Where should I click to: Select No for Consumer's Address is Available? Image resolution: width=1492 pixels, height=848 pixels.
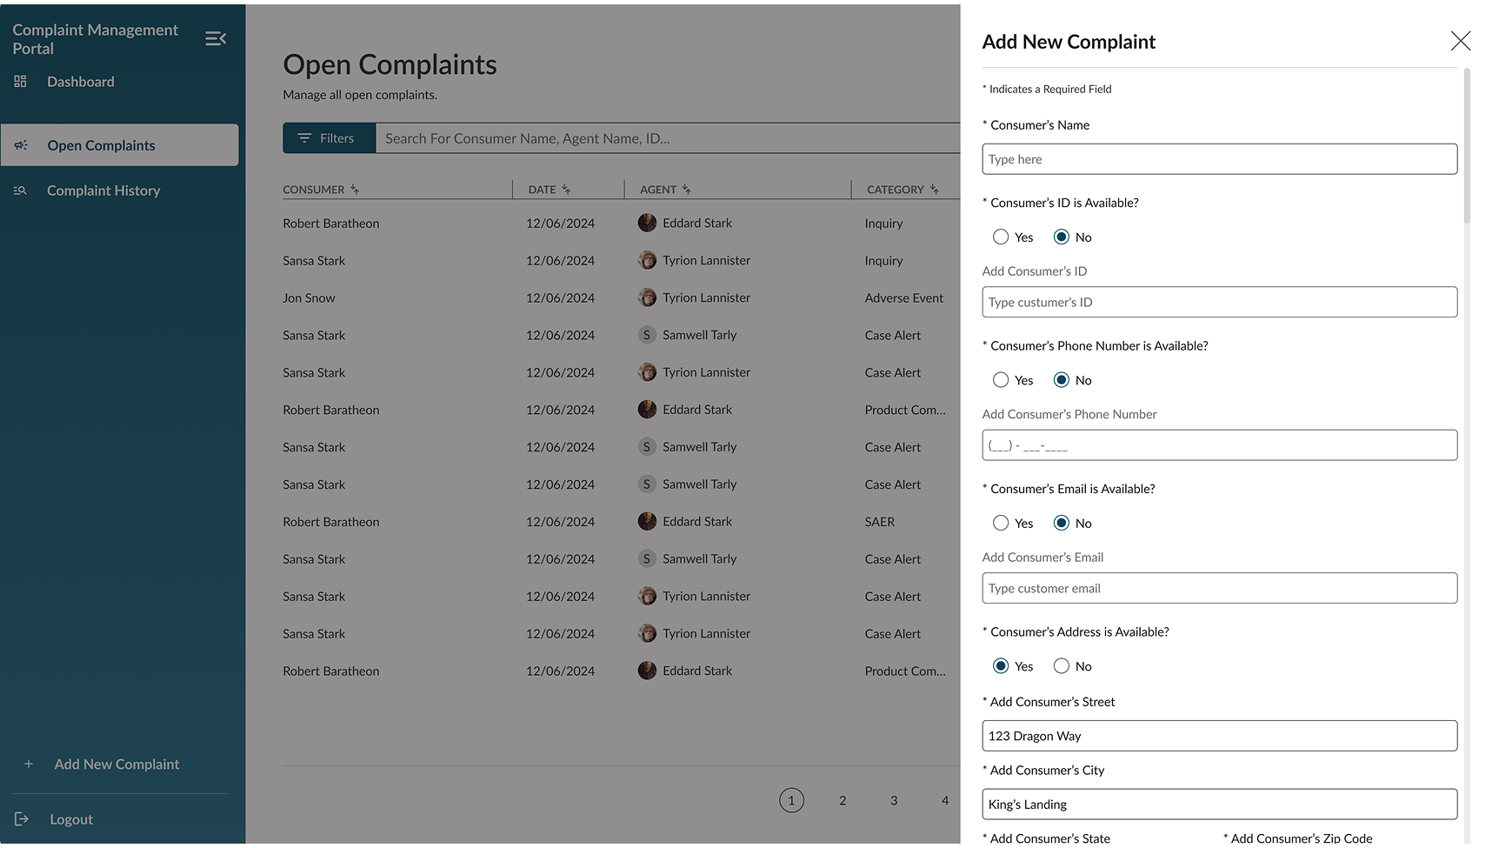pyautogui.click(x=1061, y=666)
